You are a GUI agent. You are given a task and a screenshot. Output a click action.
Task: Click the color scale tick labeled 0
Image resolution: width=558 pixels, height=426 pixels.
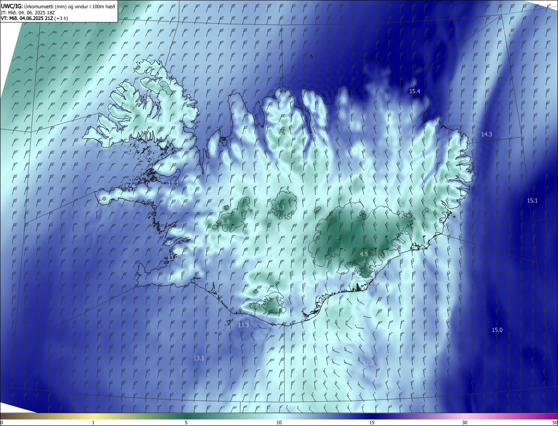(2, 423)
